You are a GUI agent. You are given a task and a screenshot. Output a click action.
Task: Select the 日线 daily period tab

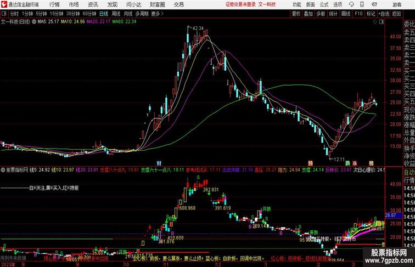tap(104, 14)
